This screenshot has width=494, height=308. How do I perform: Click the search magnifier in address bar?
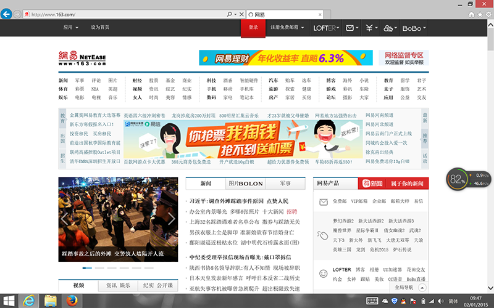click(229, 14)
